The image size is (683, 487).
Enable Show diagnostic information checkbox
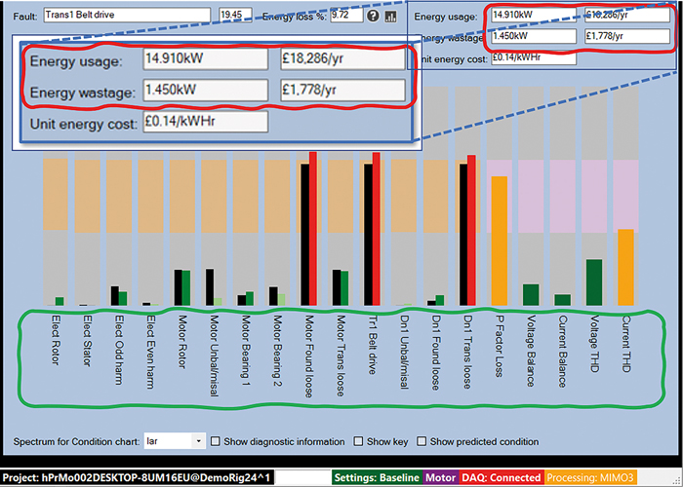point(217,441)
